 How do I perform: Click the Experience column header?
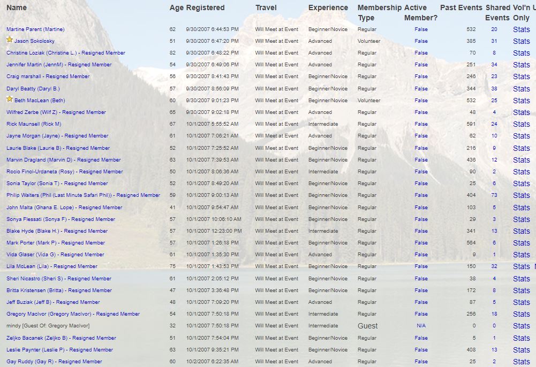328,7
